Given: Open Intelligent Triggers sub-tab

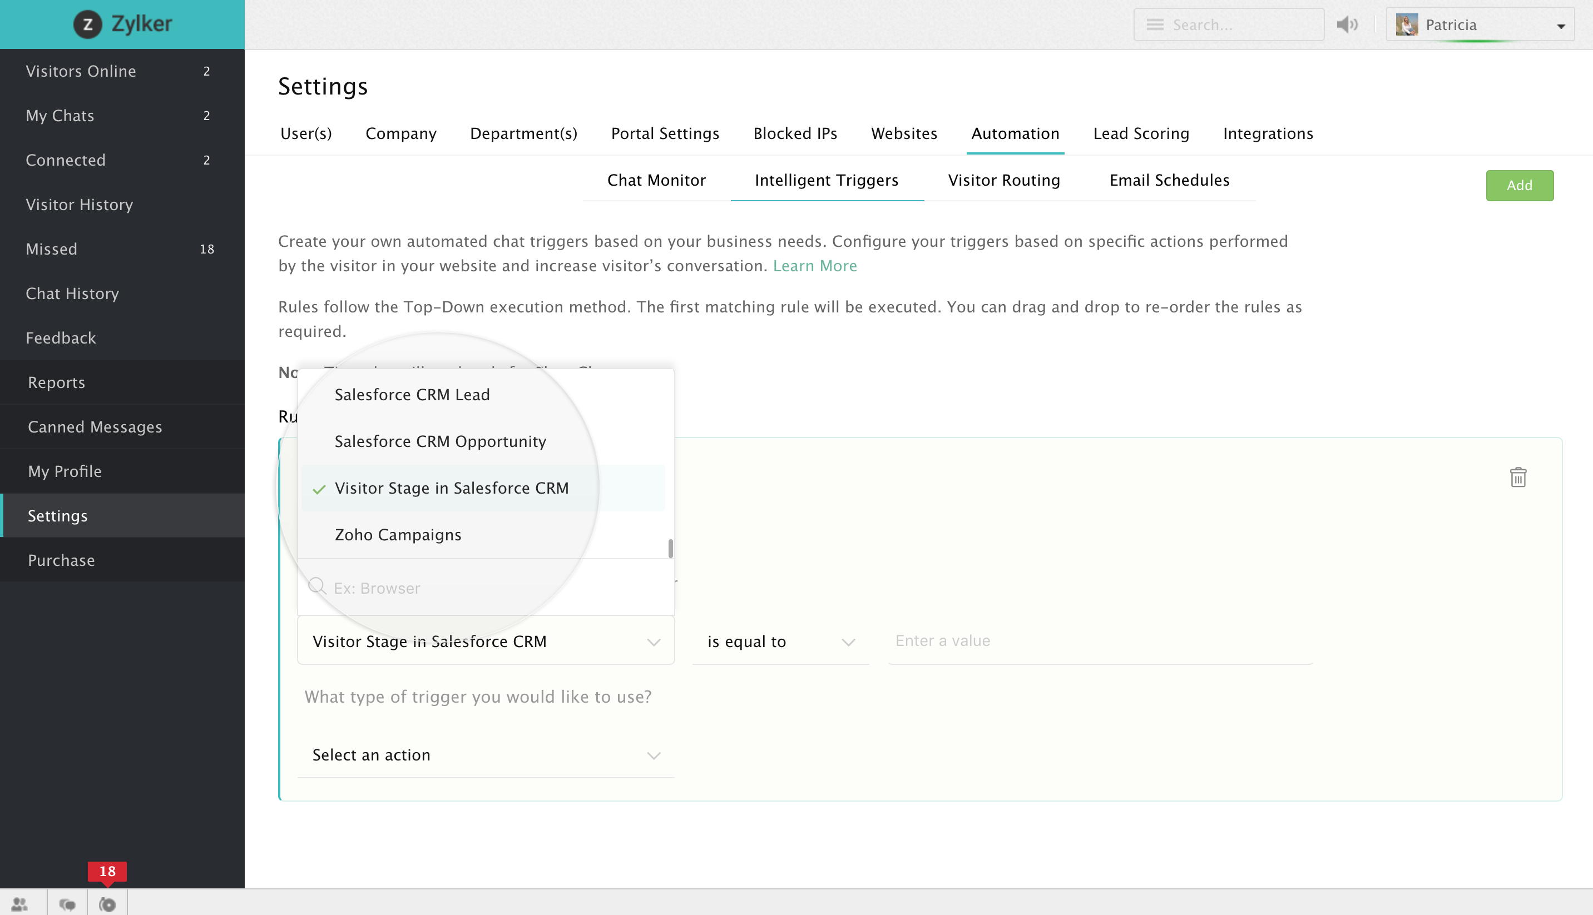Looking at the screenshot, I should pyautogui.click(x=826, y=180).
